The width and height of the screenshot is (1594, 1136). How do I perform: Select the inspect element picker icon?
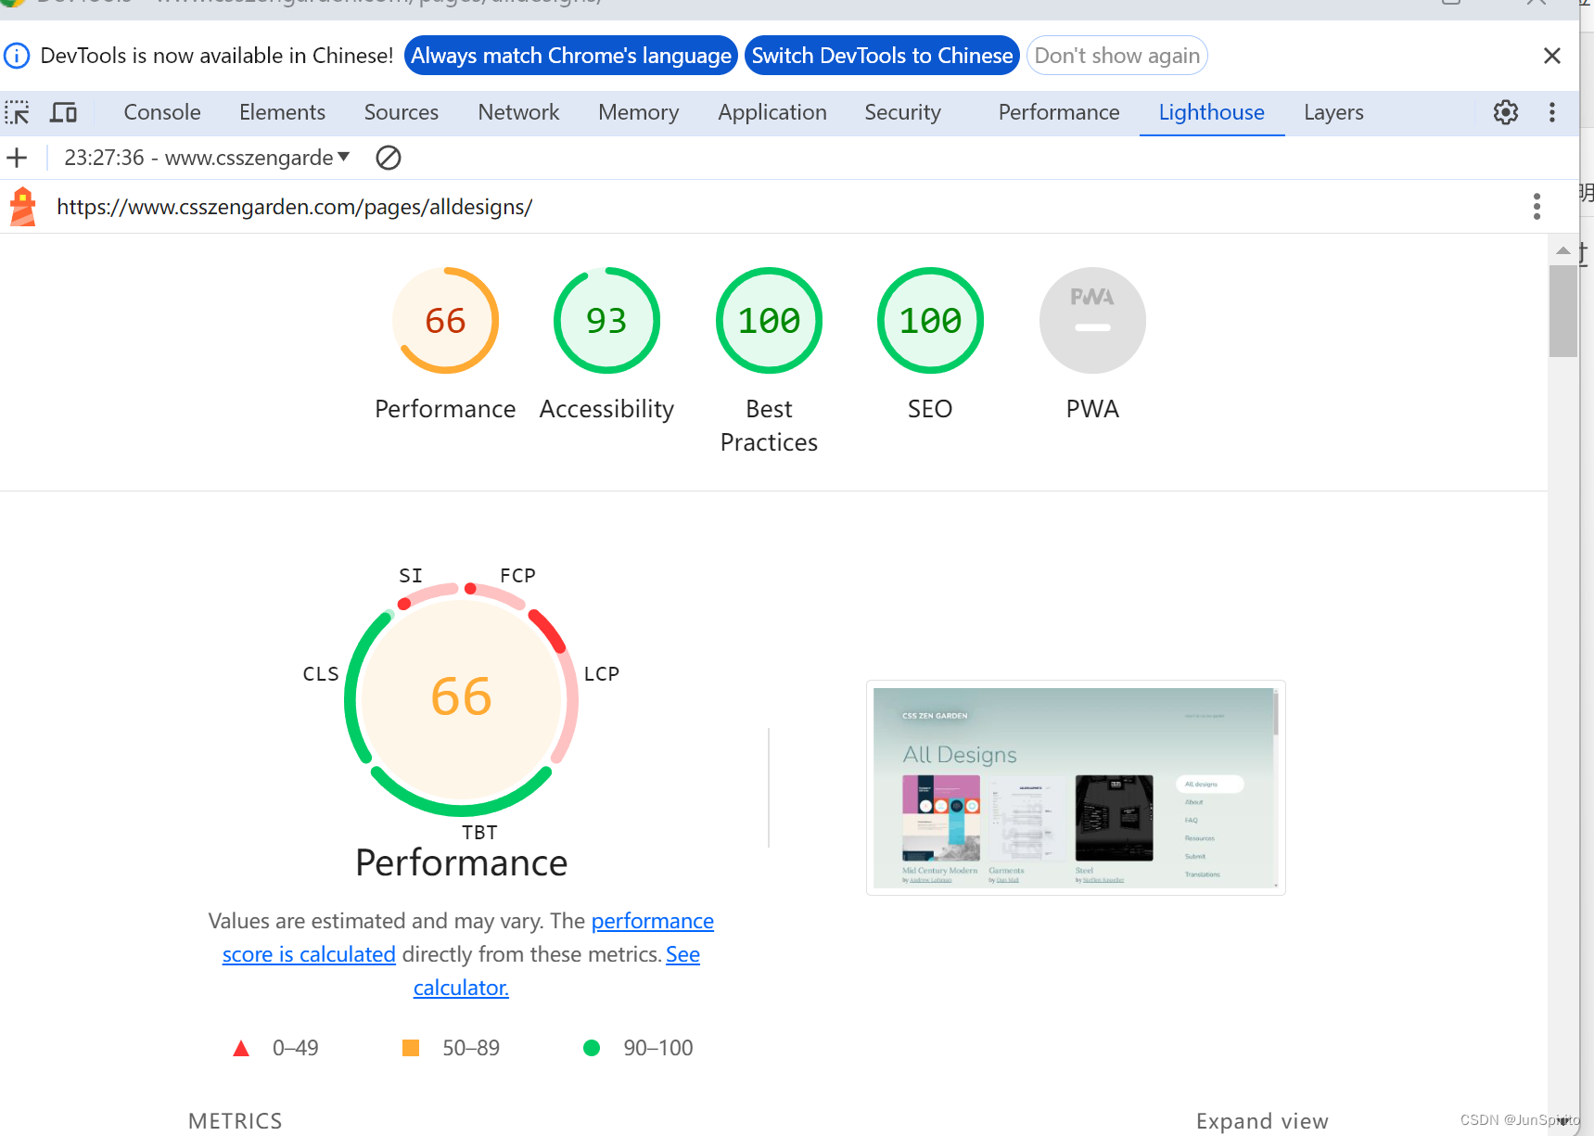point(18,112)
